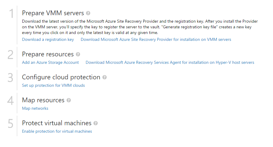Open the Map resources help tooltip icon

(69, 100)
